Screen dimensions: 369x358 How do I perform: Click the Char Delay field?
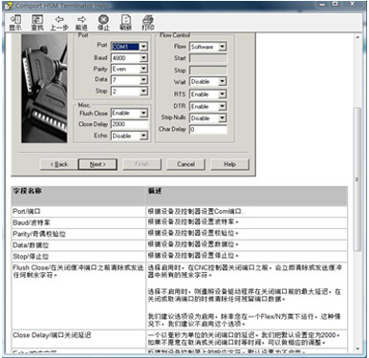point(207,130)
